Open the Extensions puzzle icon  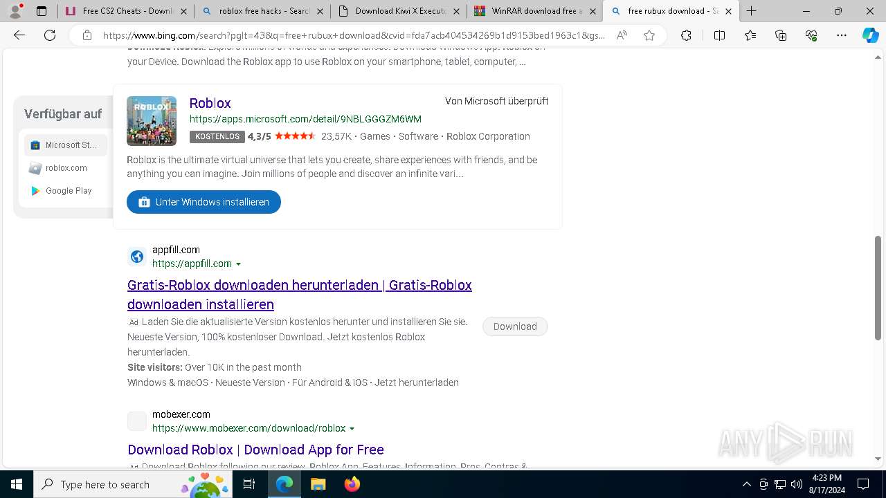[x=686, y=35]
